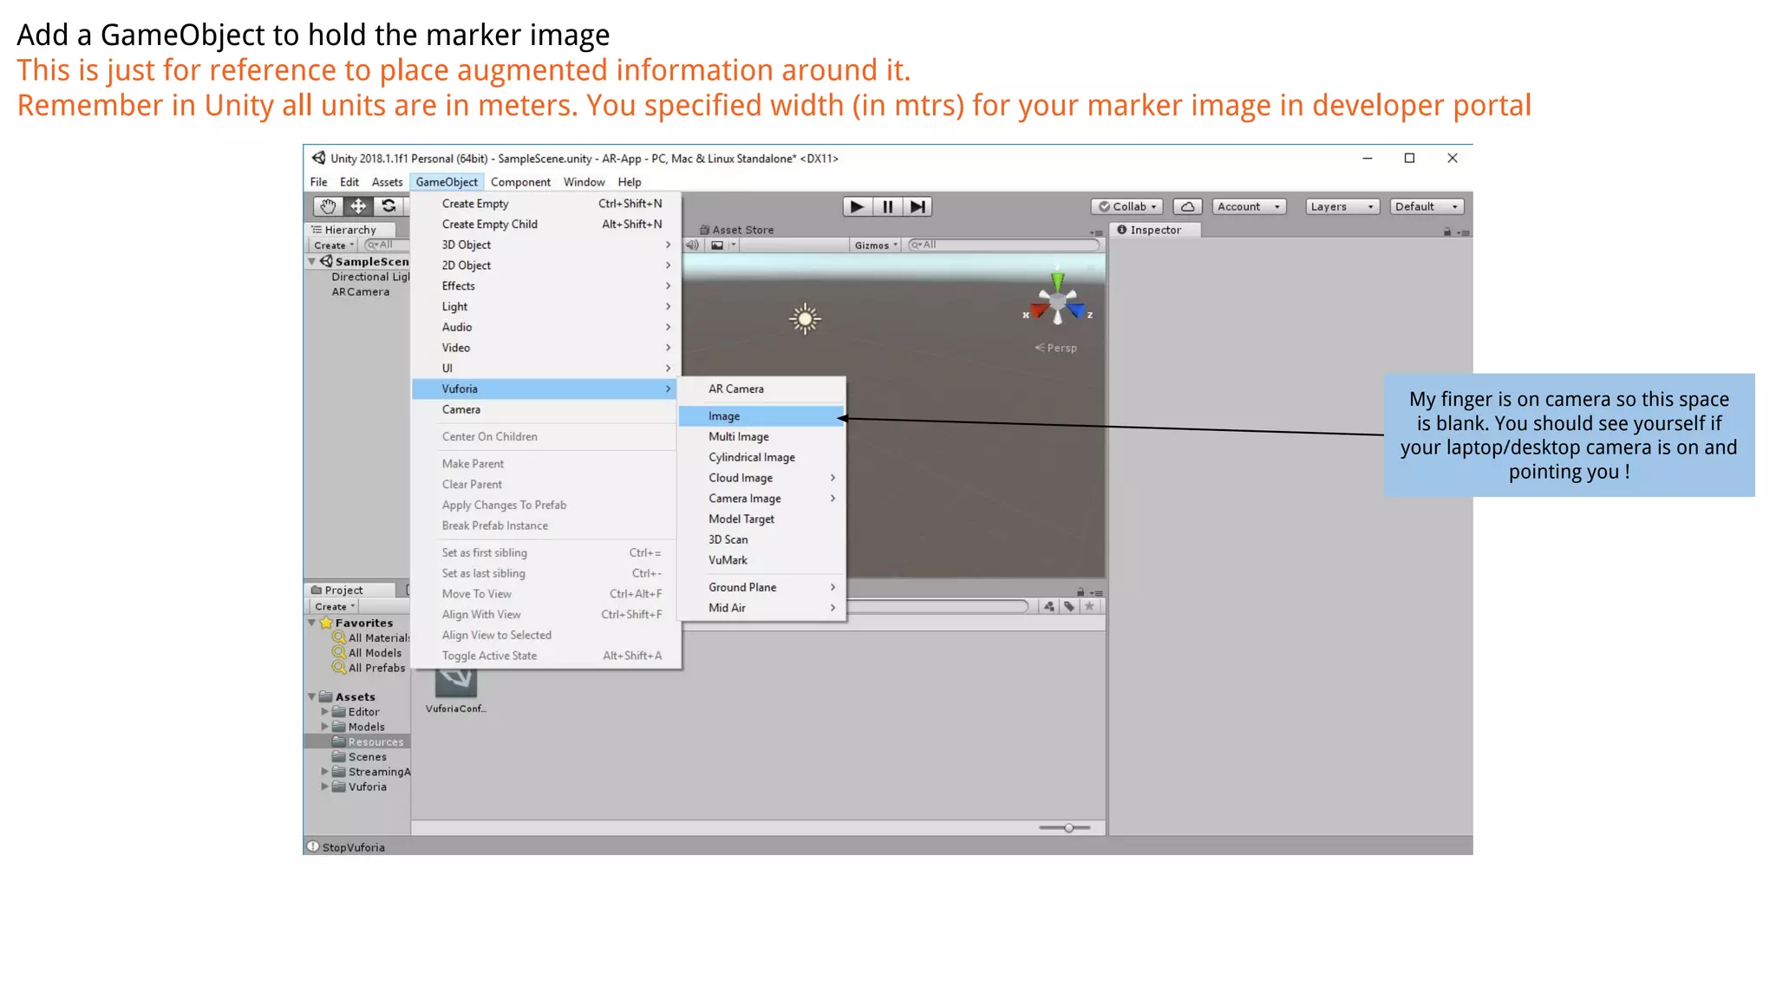Choose Image in Vuforia submenu

pos(761,416)
